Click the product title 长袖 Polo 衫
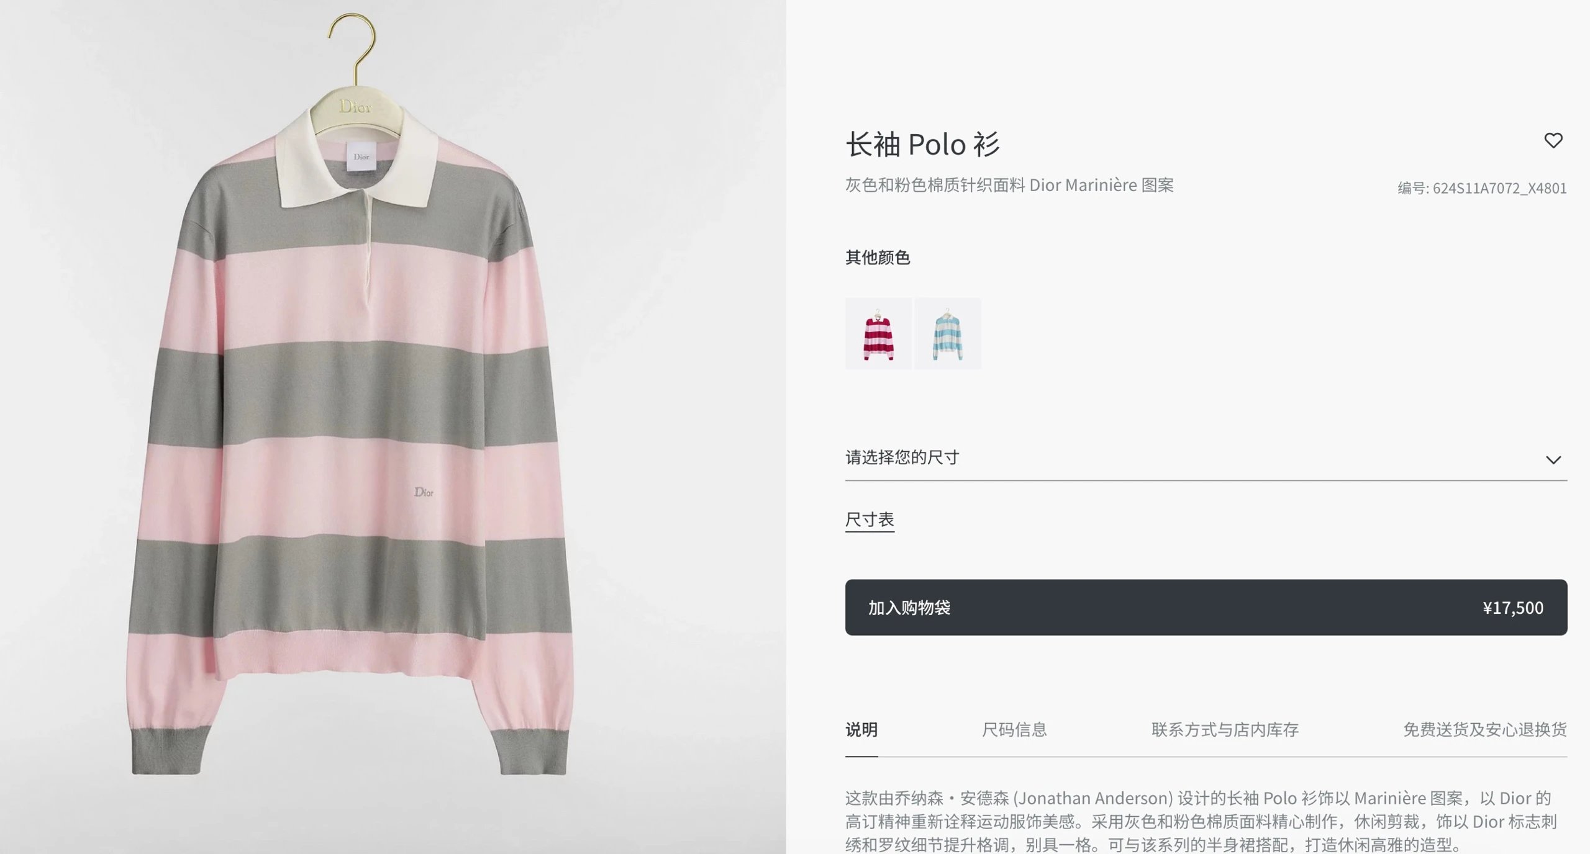The width and height of the screenshot is (1590, 854). coord(922,145)
